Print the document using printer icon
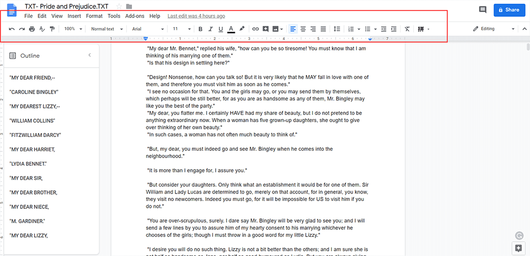 coord(32,29)
